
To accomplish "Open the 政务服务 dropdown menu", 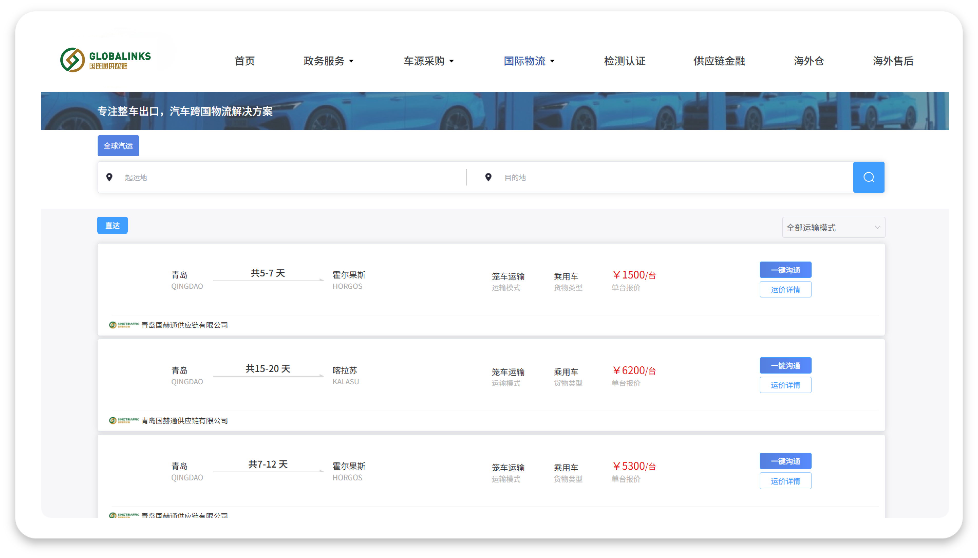I will click(328, 61).
